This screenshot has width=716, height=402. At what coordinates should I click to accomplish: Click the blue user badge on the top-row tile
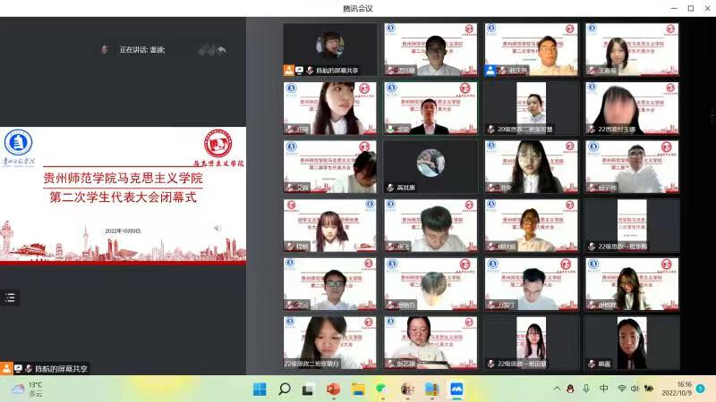(x=490, y=71)
